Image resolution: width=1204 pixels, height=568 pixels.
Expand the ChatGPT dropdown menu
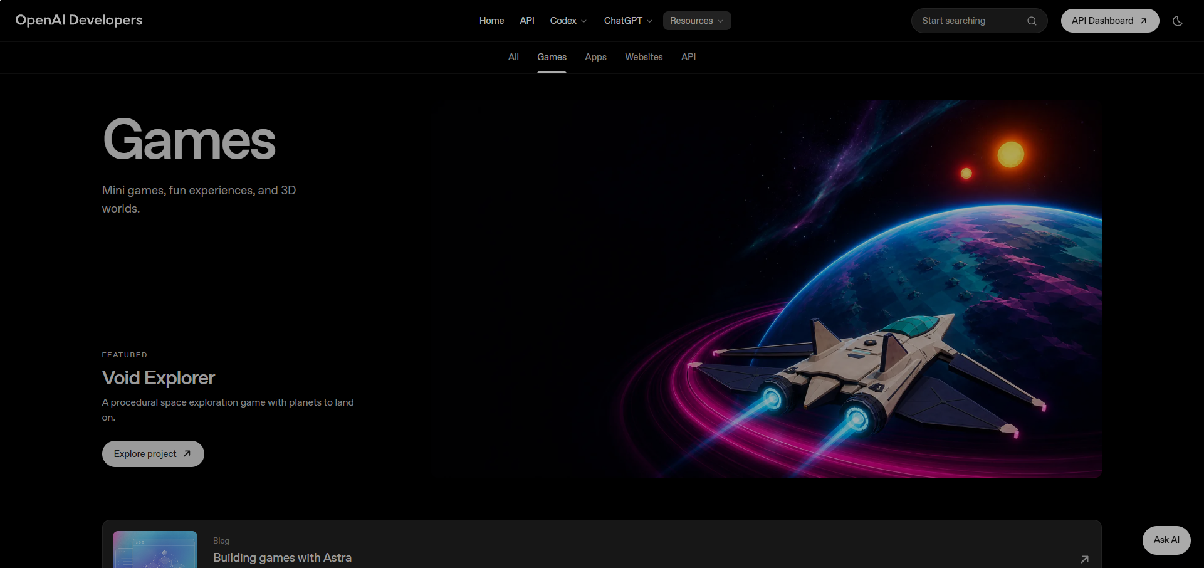click(628, 21)
